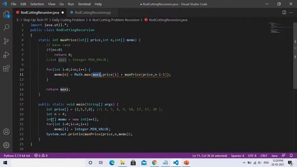Open Google Chrome from taskbar
This screenshot has height=167, width=297.
[x=155, y=163]
